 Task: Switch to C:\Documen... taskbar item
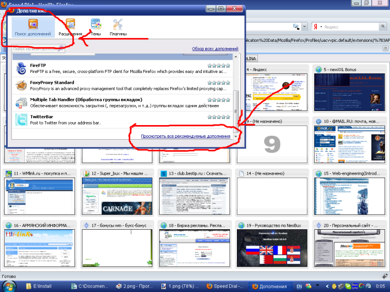pyautogui.click(x=90, y=286)
